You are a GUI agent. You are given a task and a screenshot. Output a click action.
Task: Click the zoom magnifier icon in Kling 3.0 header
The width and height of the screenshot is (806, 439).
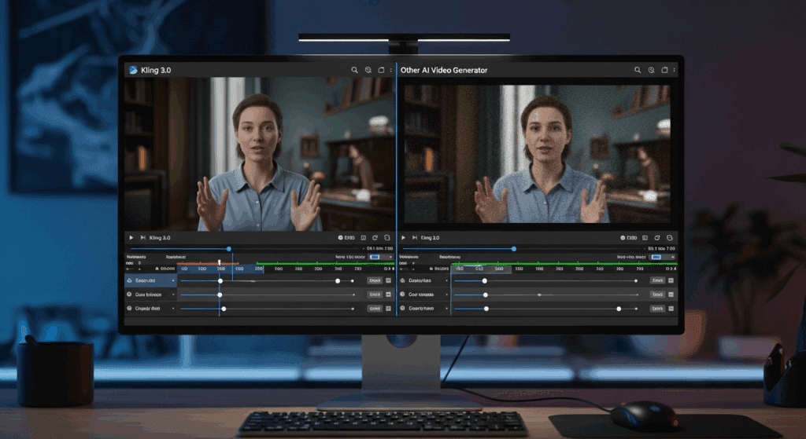368,70
